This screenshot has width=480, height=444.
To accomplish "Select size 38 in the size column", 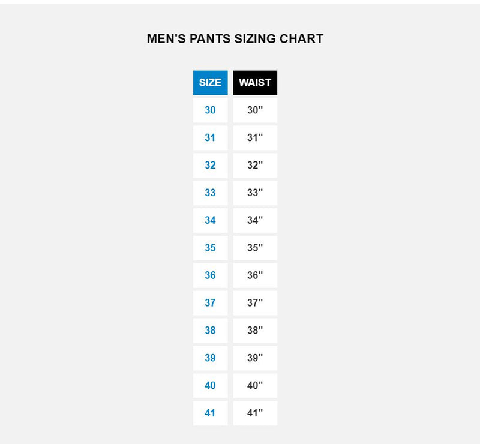I will click(211, 331).
